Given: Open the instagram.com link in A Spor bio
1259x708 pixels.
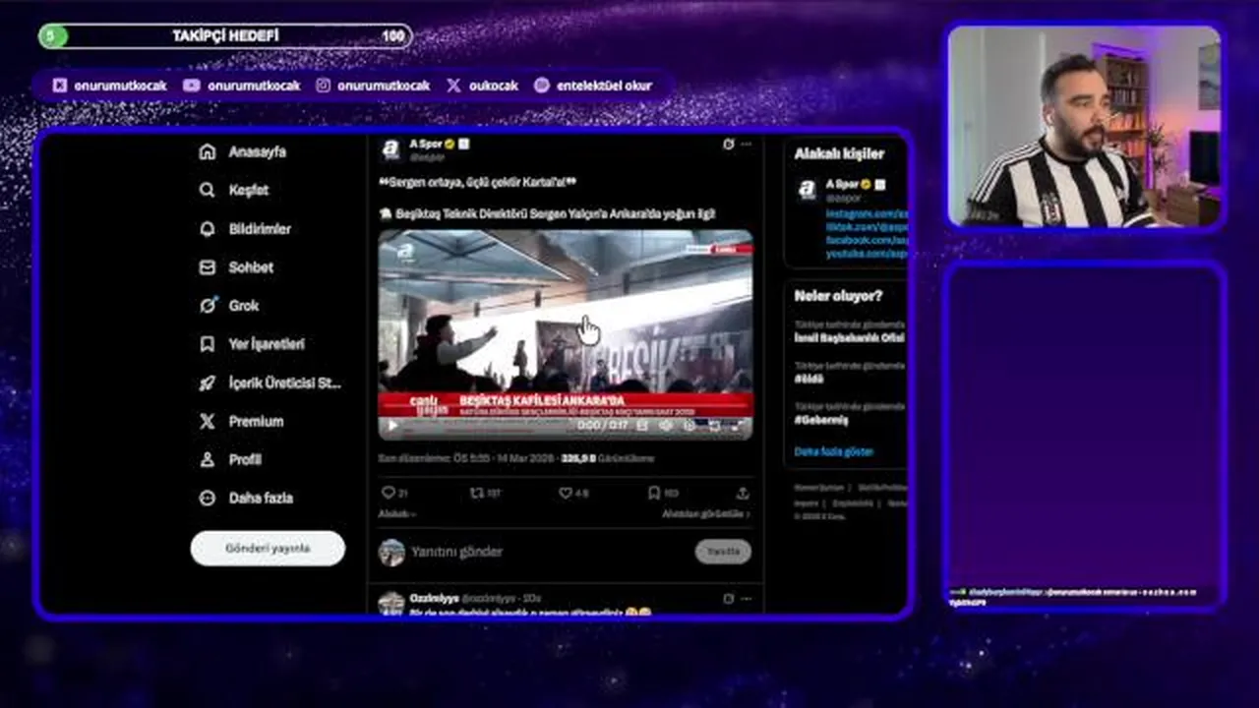Looking at the screenshot, I should click(x=866, y=213).
